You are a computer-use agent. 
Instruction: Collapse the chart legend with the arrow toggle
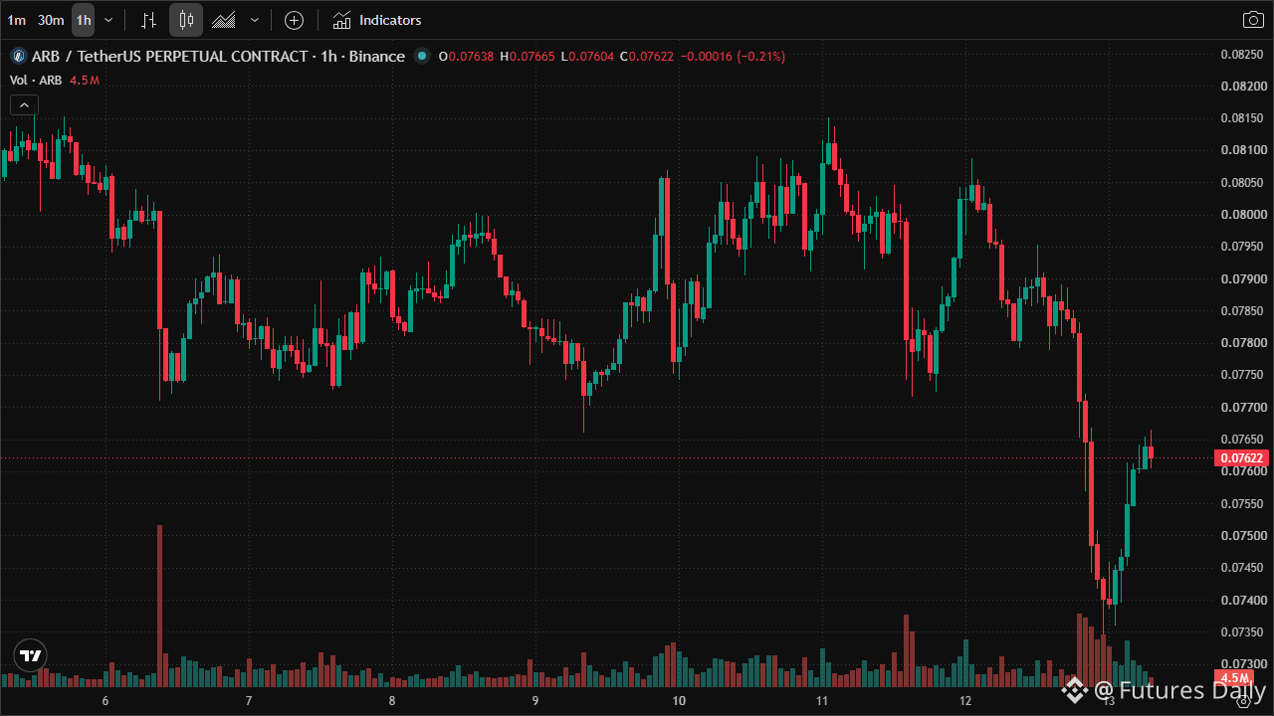point(24,104)
